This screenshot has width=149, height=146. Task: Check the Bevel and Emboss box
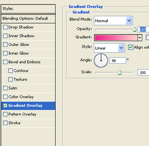pyautogui.click(x=5, y=62)
